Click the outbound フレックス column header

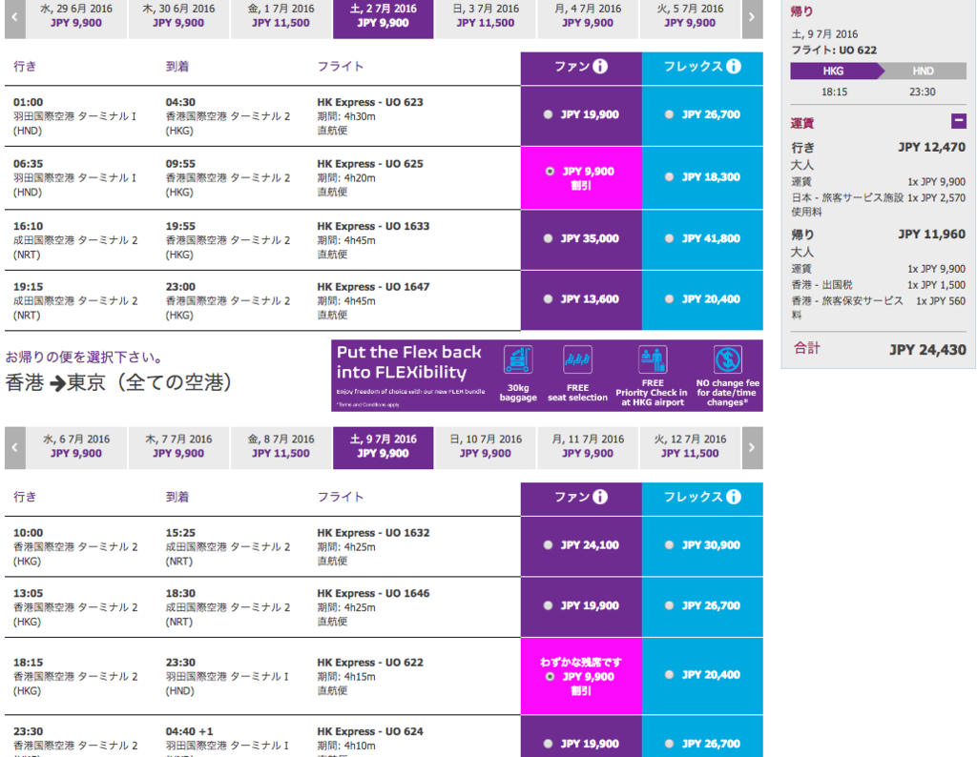coord(702,68)
